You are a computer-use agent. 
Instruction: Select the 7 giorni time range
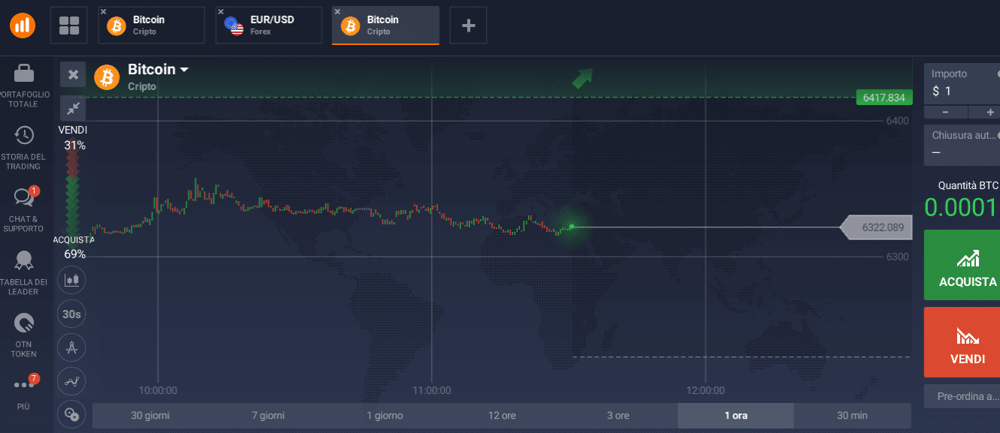point(268,416)
